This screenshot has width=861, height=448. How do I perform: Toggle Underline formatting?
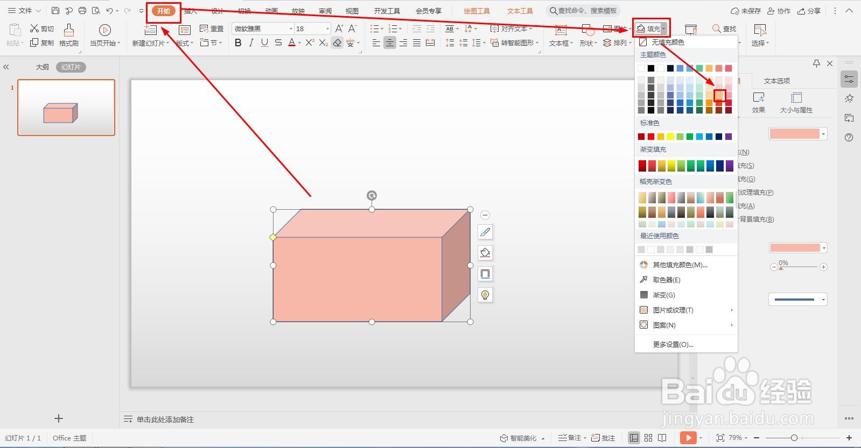click(264, 42)
